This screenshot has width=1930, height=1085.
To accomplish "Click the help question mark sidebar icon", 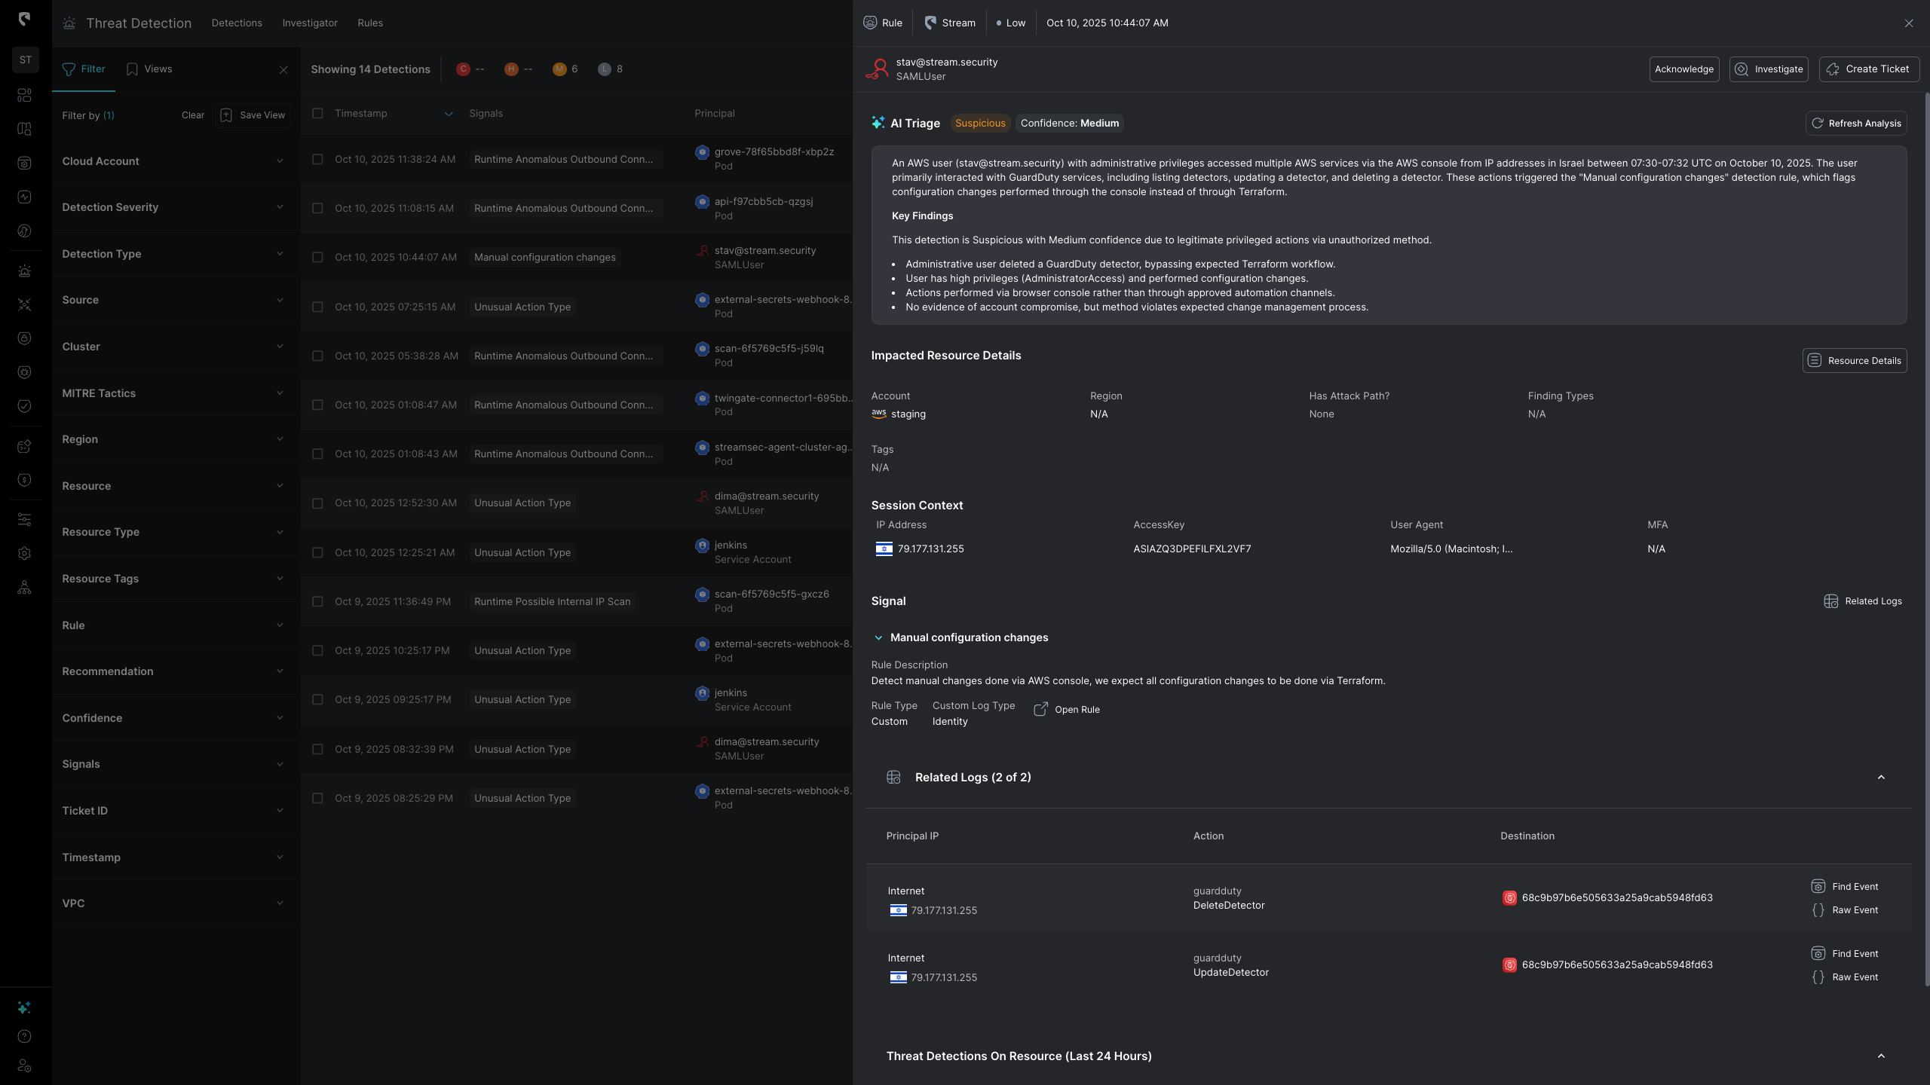I will tap(24, 1037).
